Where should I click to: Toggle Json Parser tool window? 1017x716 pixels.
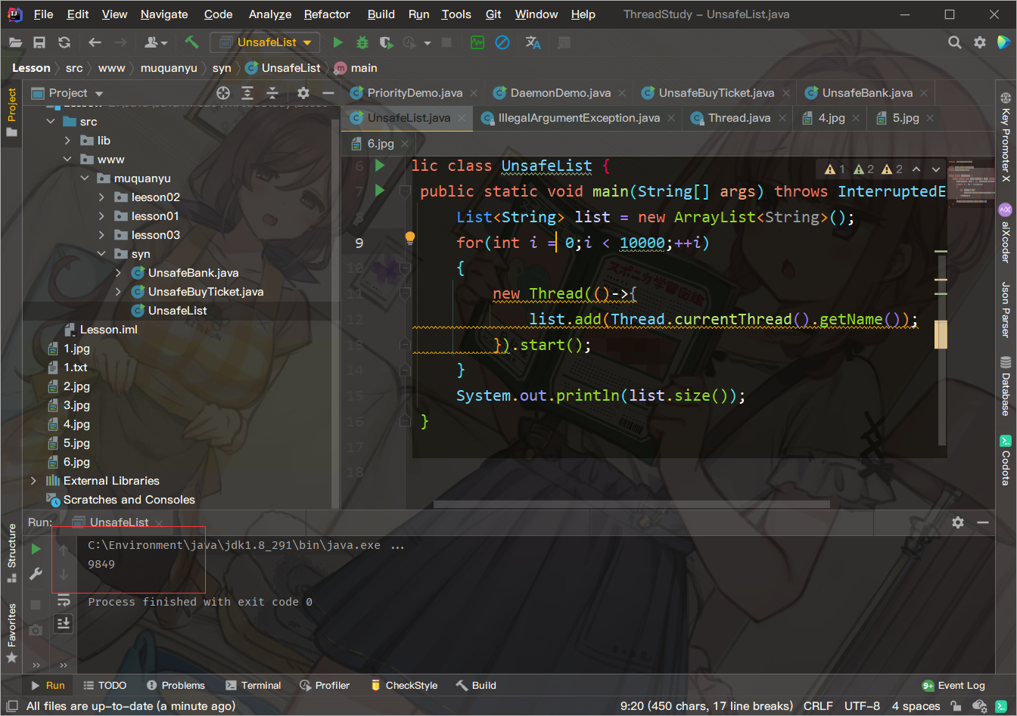[1006, 309]
